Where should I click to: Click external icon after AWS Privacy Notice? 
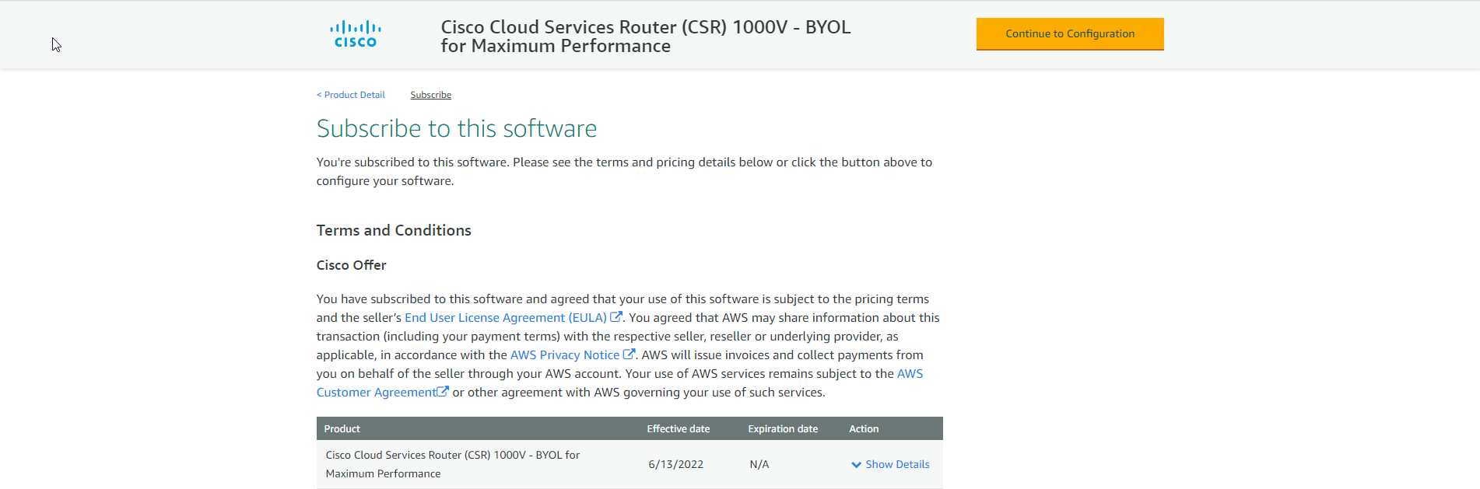tap(629, 355)
